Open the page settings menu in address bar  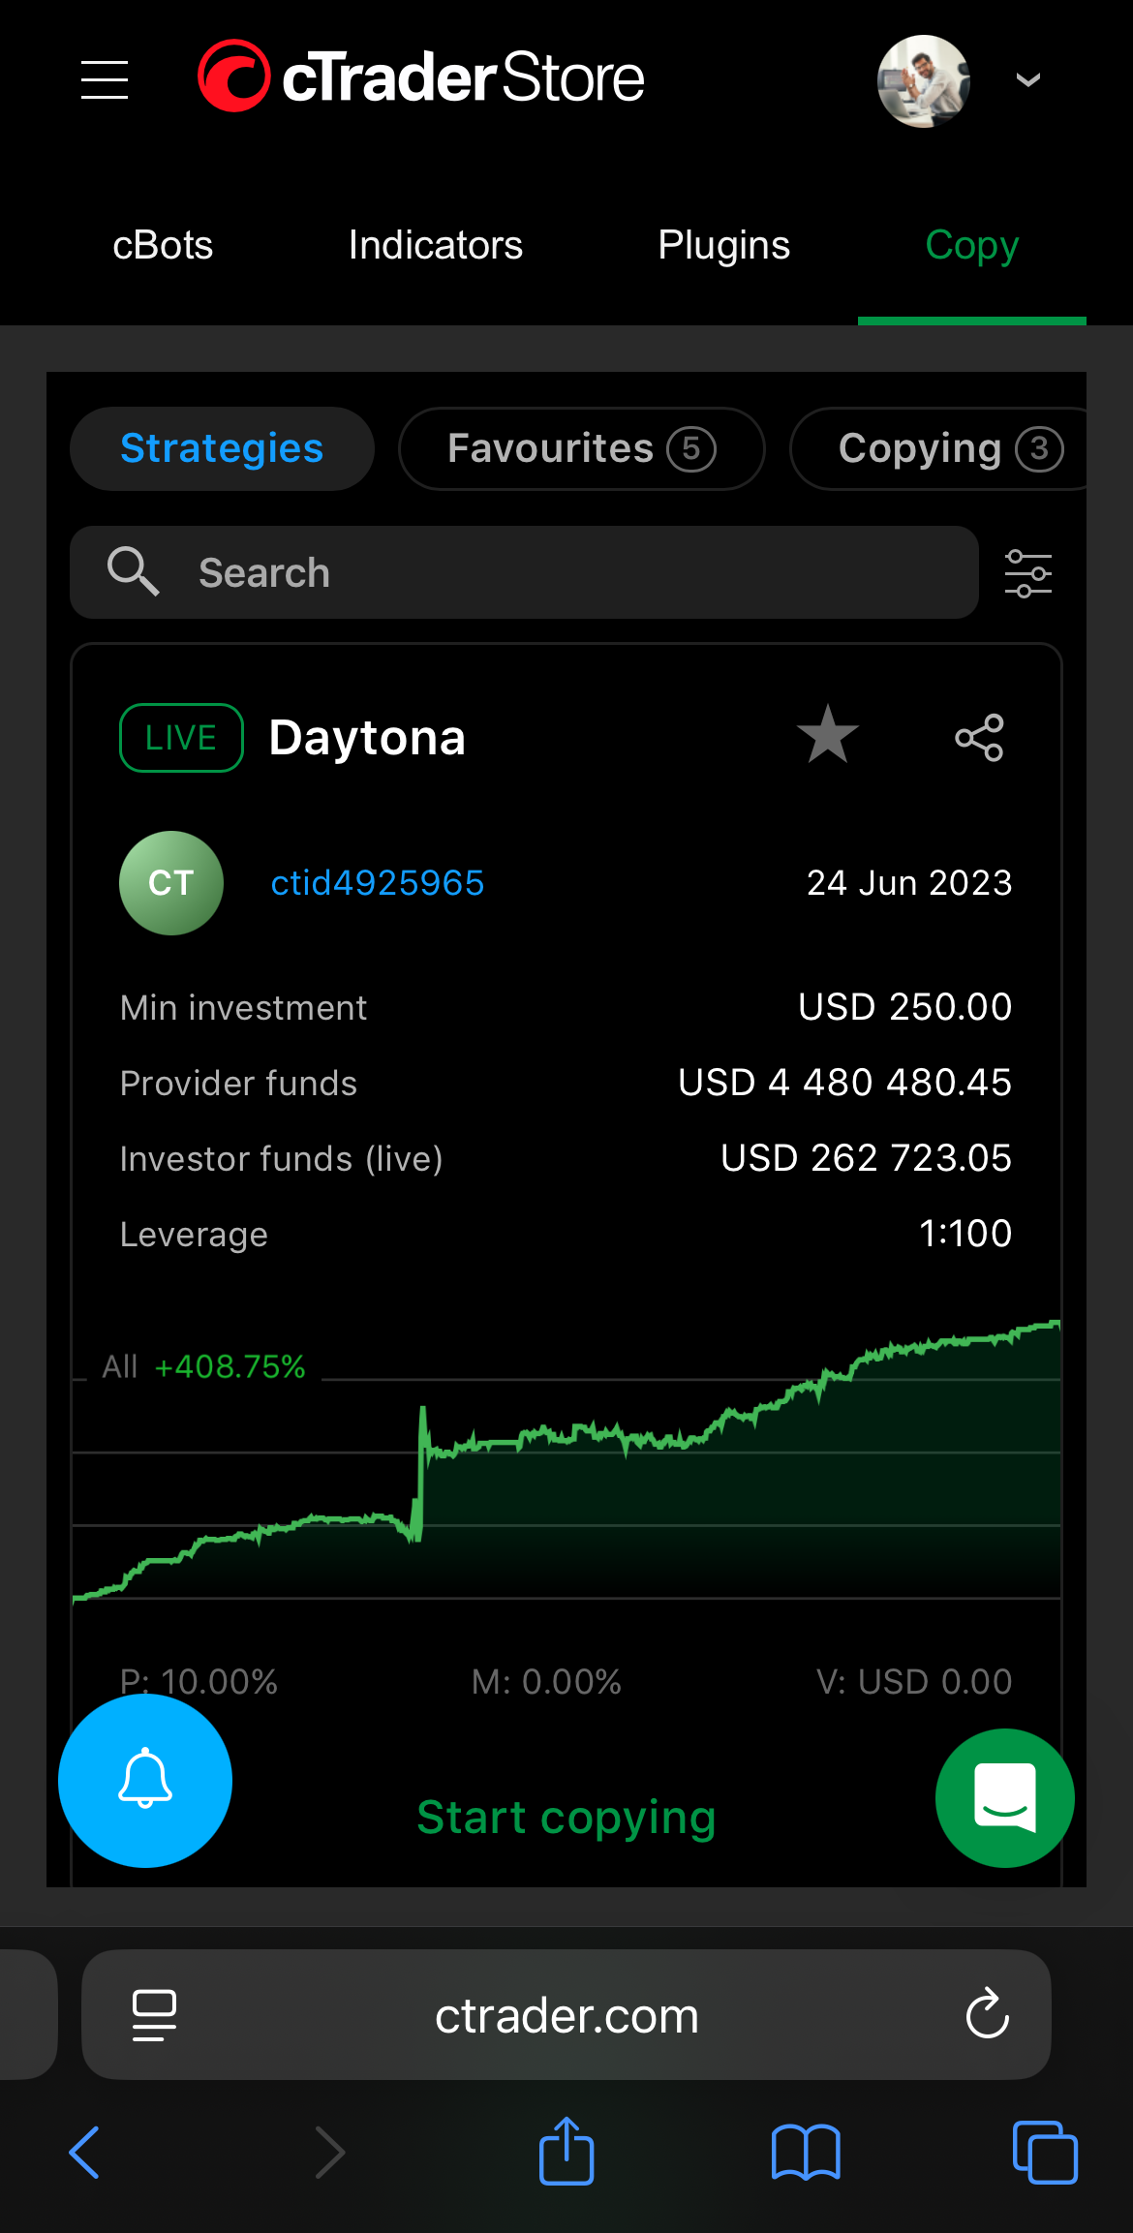tap(154, 2014)
